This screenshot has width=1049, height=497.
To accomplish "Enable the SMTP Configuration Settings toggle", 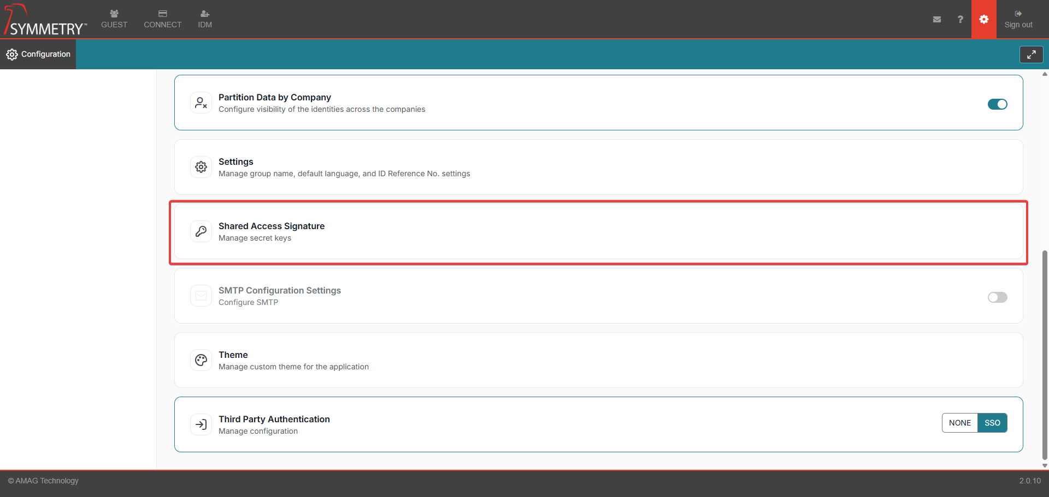I will pyautogui.click(x=997, y=297).
